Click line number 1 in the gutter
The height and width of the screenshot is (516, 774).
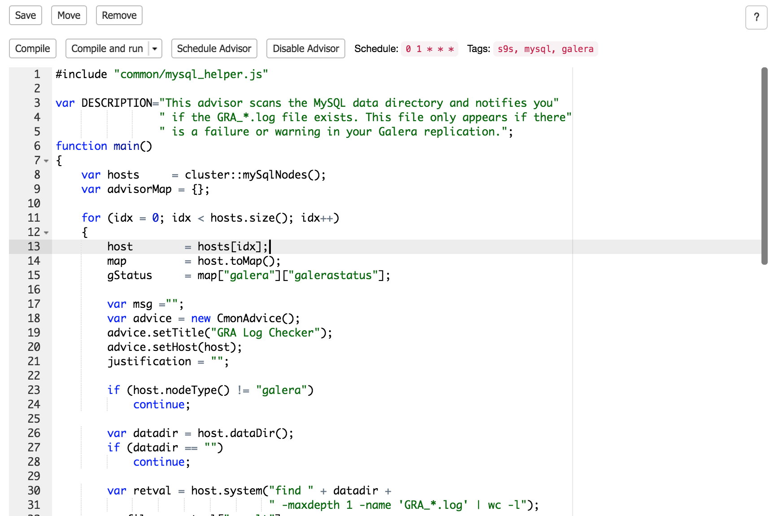point(37,74)
